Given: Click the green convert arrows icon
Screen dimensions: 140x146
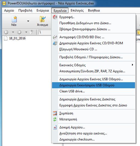Looking at the screenshot, I should 55,119.
